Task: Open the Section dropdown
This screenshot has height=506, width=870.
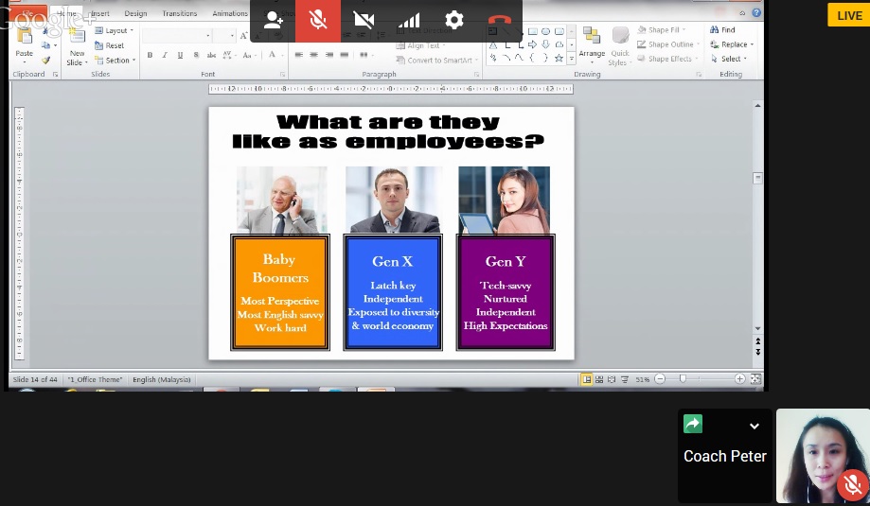Action: (x=115, y=60)
